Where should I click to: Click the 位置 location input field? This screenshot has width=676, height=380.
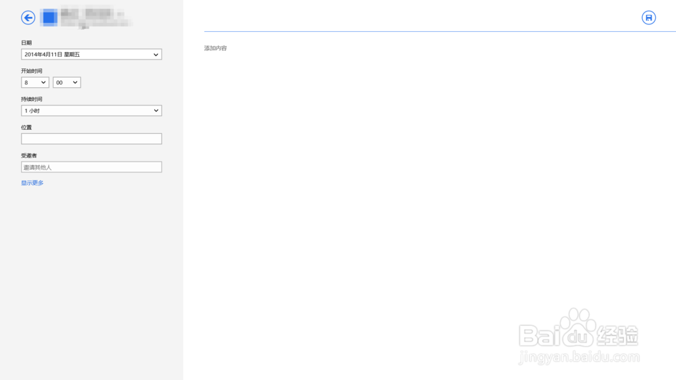click(x=91, y=139)
